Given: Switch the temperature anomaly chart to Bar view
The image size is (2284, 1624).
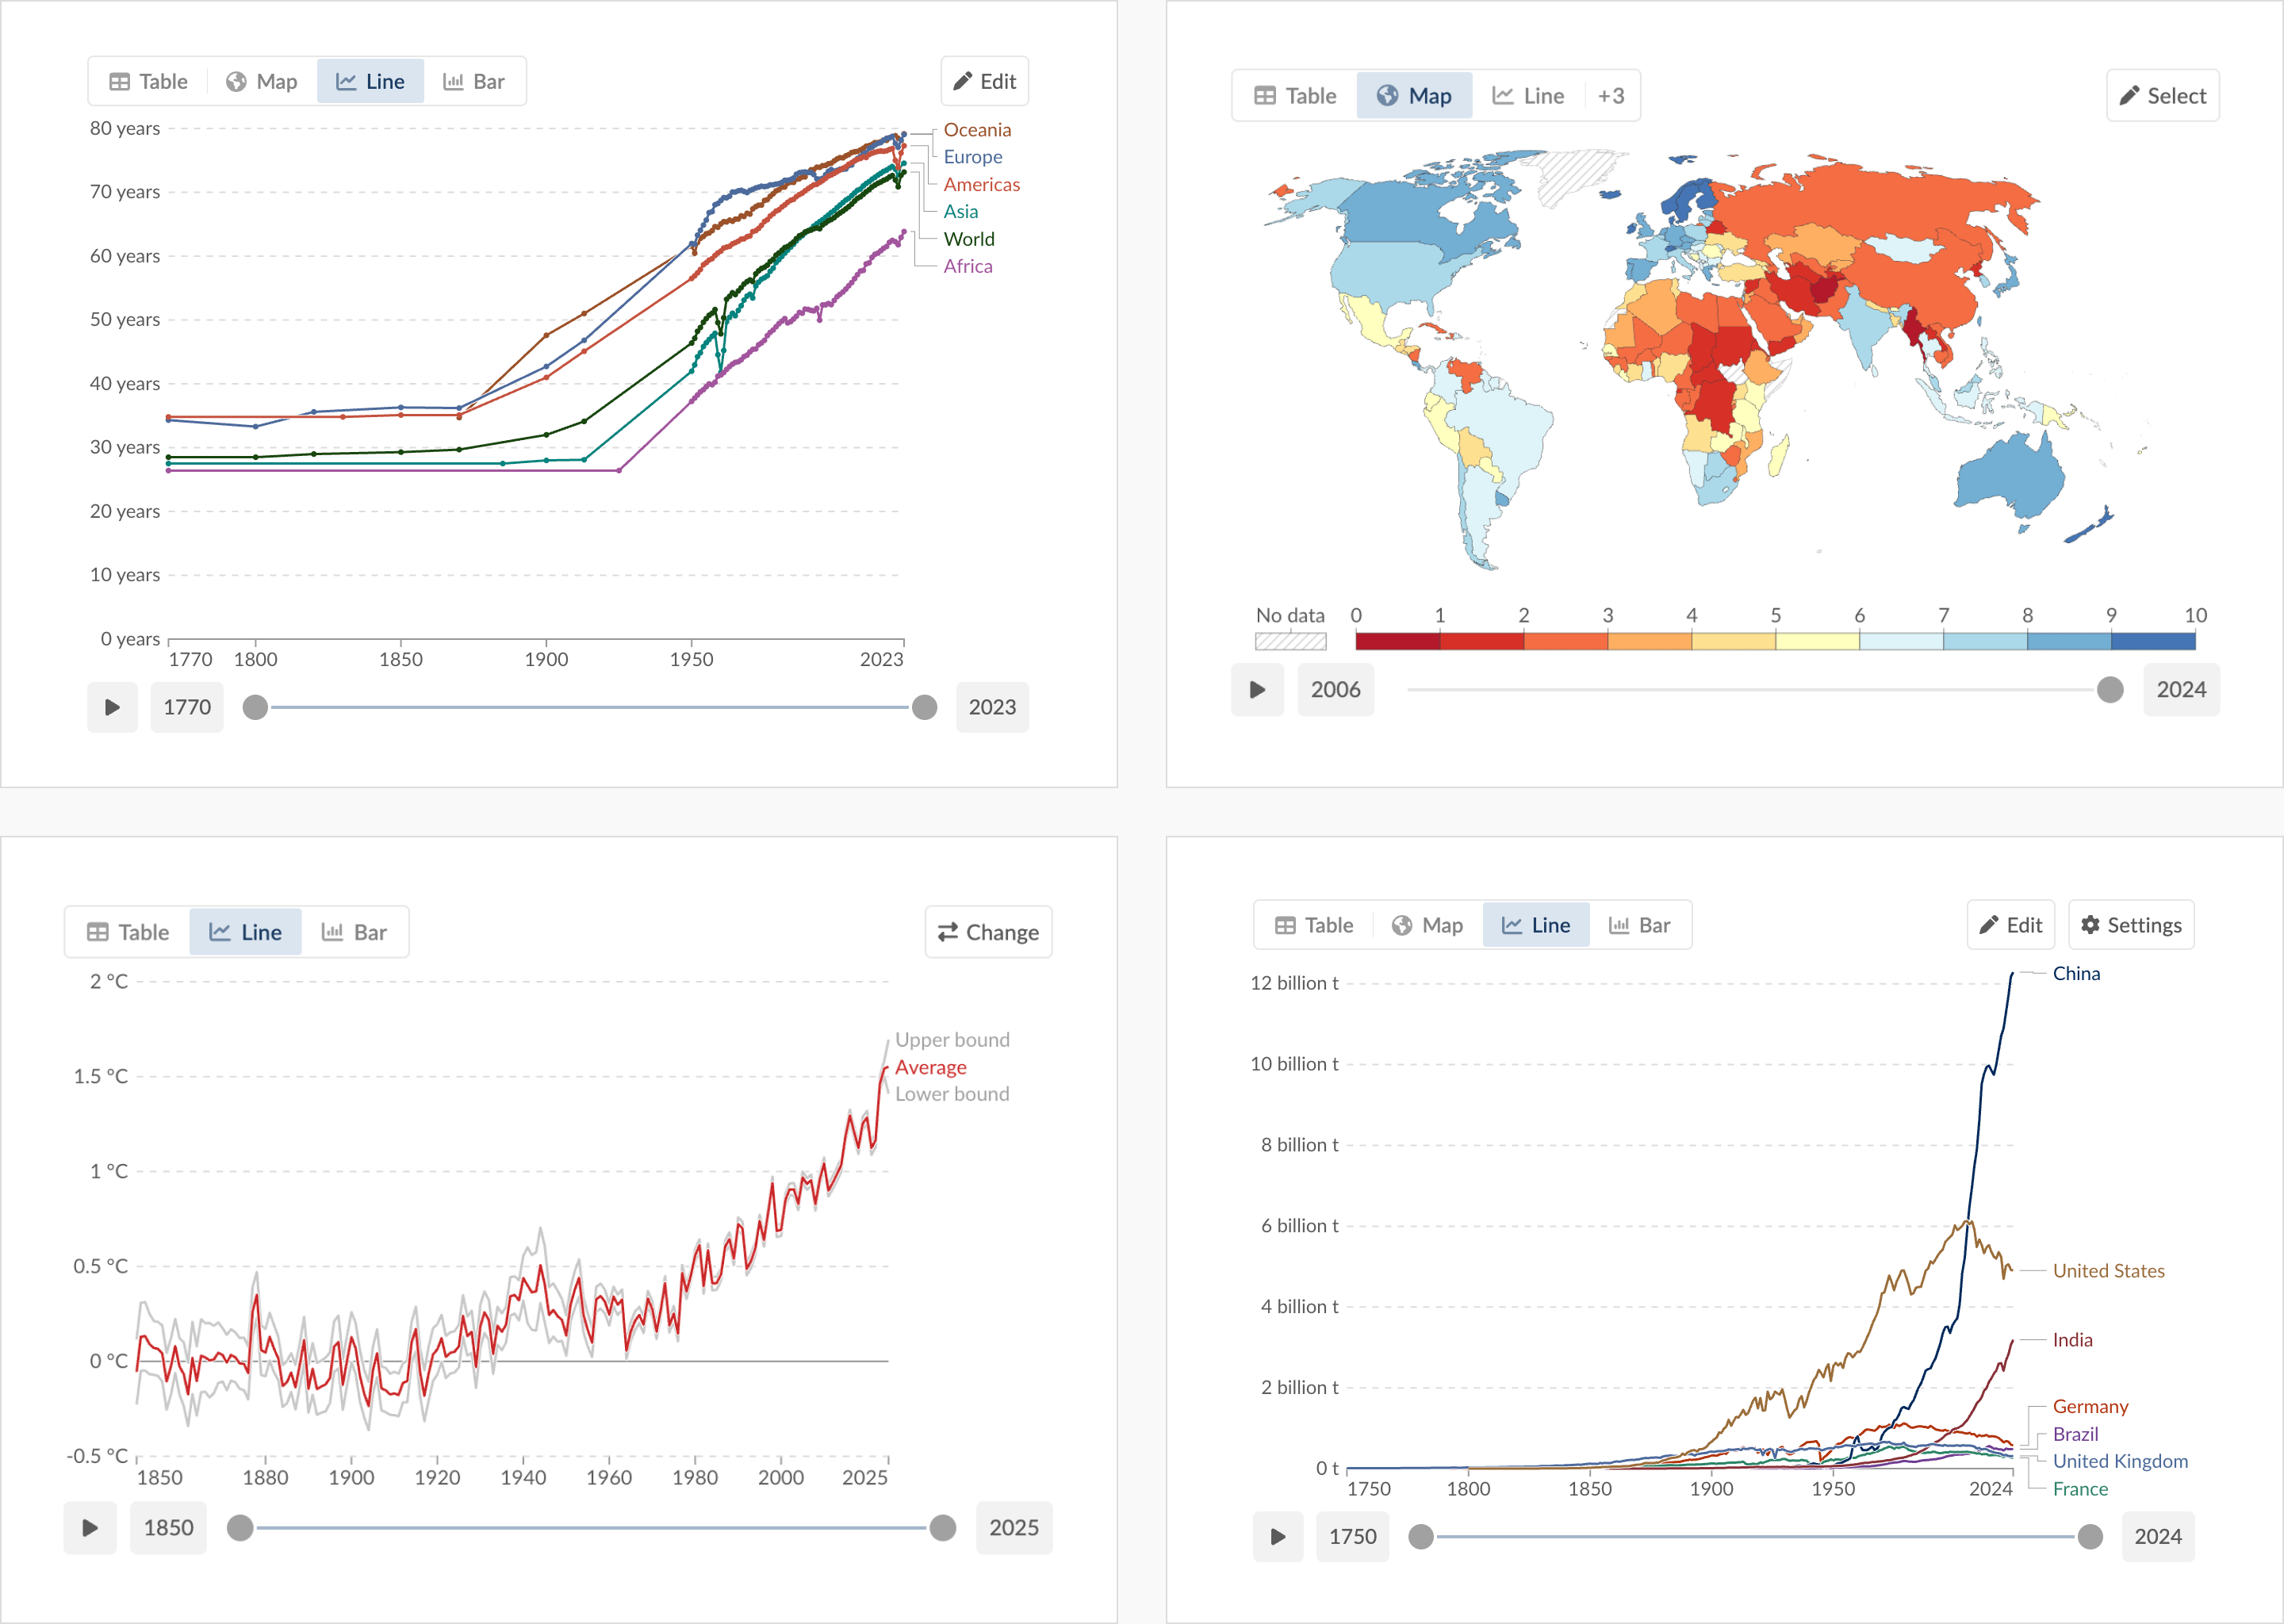Looking at the screenshot, I should click(x=355, y=931).
